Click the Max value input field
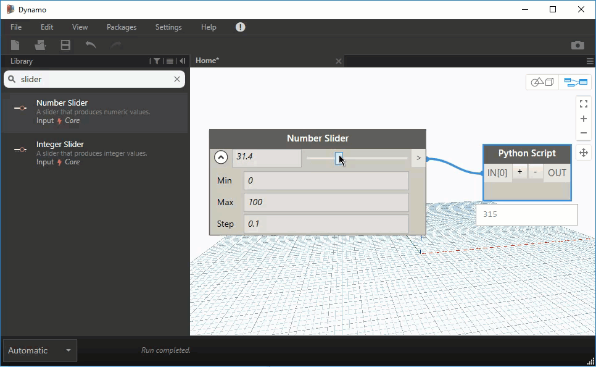 pyautogui.click(x=326, y=202)
